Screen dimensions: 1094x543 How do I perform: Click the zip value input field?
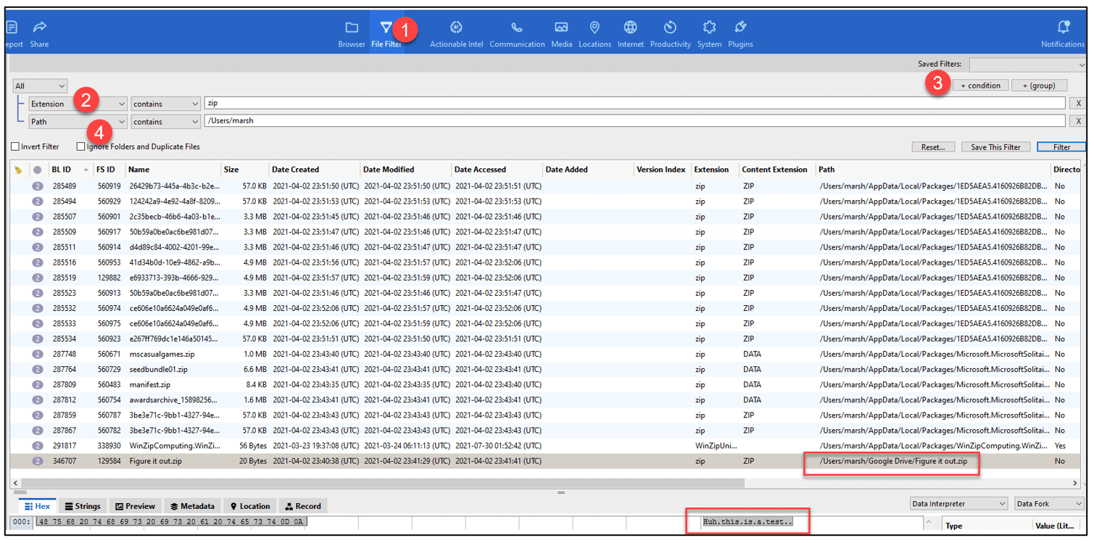coord(634,104)
